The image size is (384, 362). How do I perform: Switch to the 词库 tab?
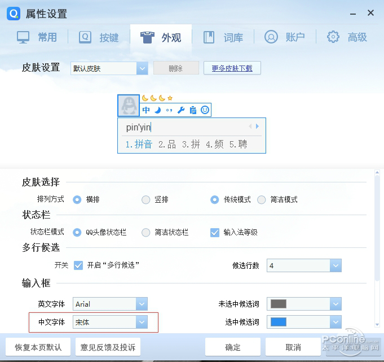pyautogui.click(x=223, y=37)
